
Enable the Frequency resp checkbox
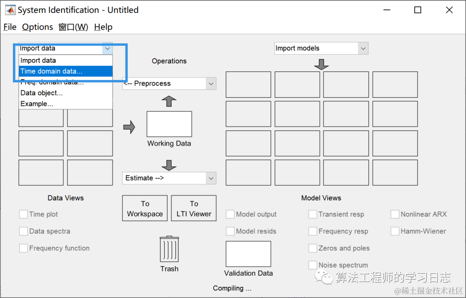pyautogui.click(x=313, y=231)
